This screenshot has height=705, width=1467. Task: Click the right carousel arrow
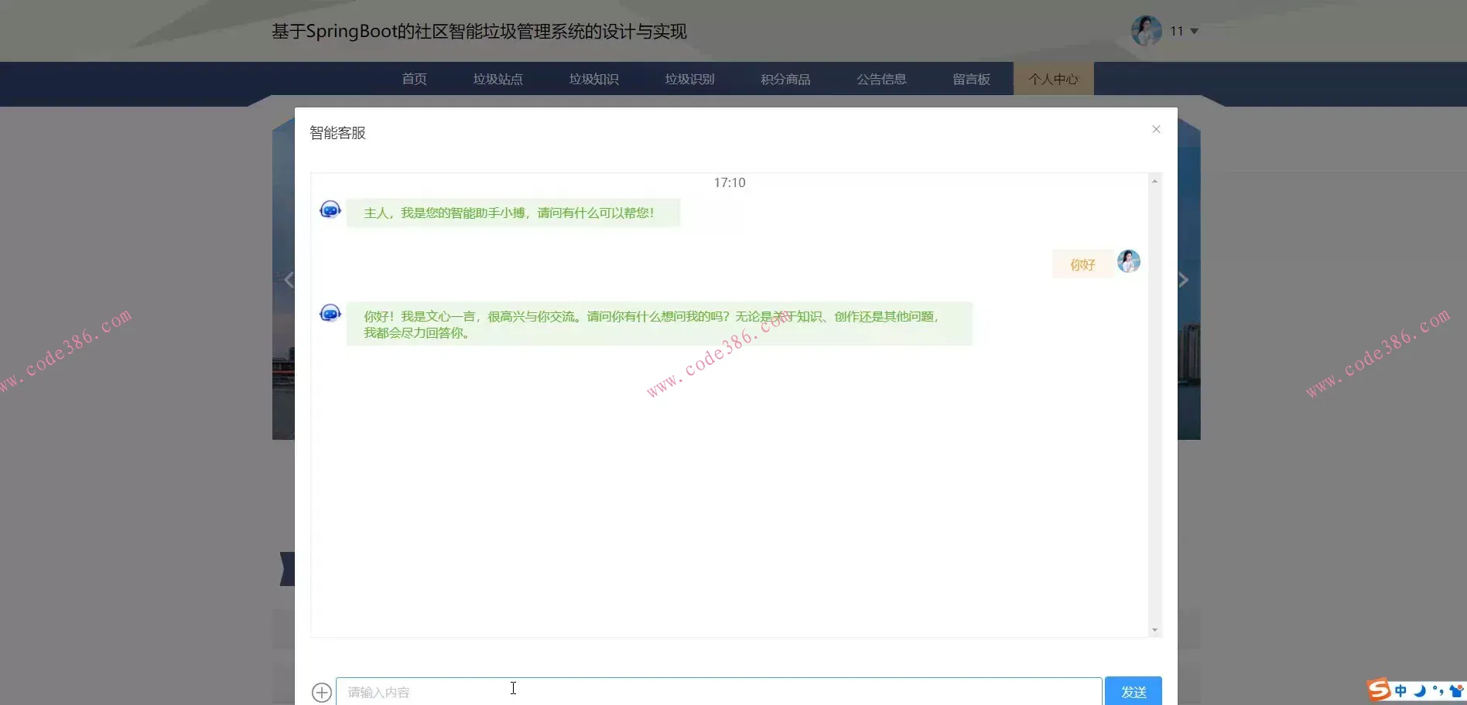tap(1183, 280)
